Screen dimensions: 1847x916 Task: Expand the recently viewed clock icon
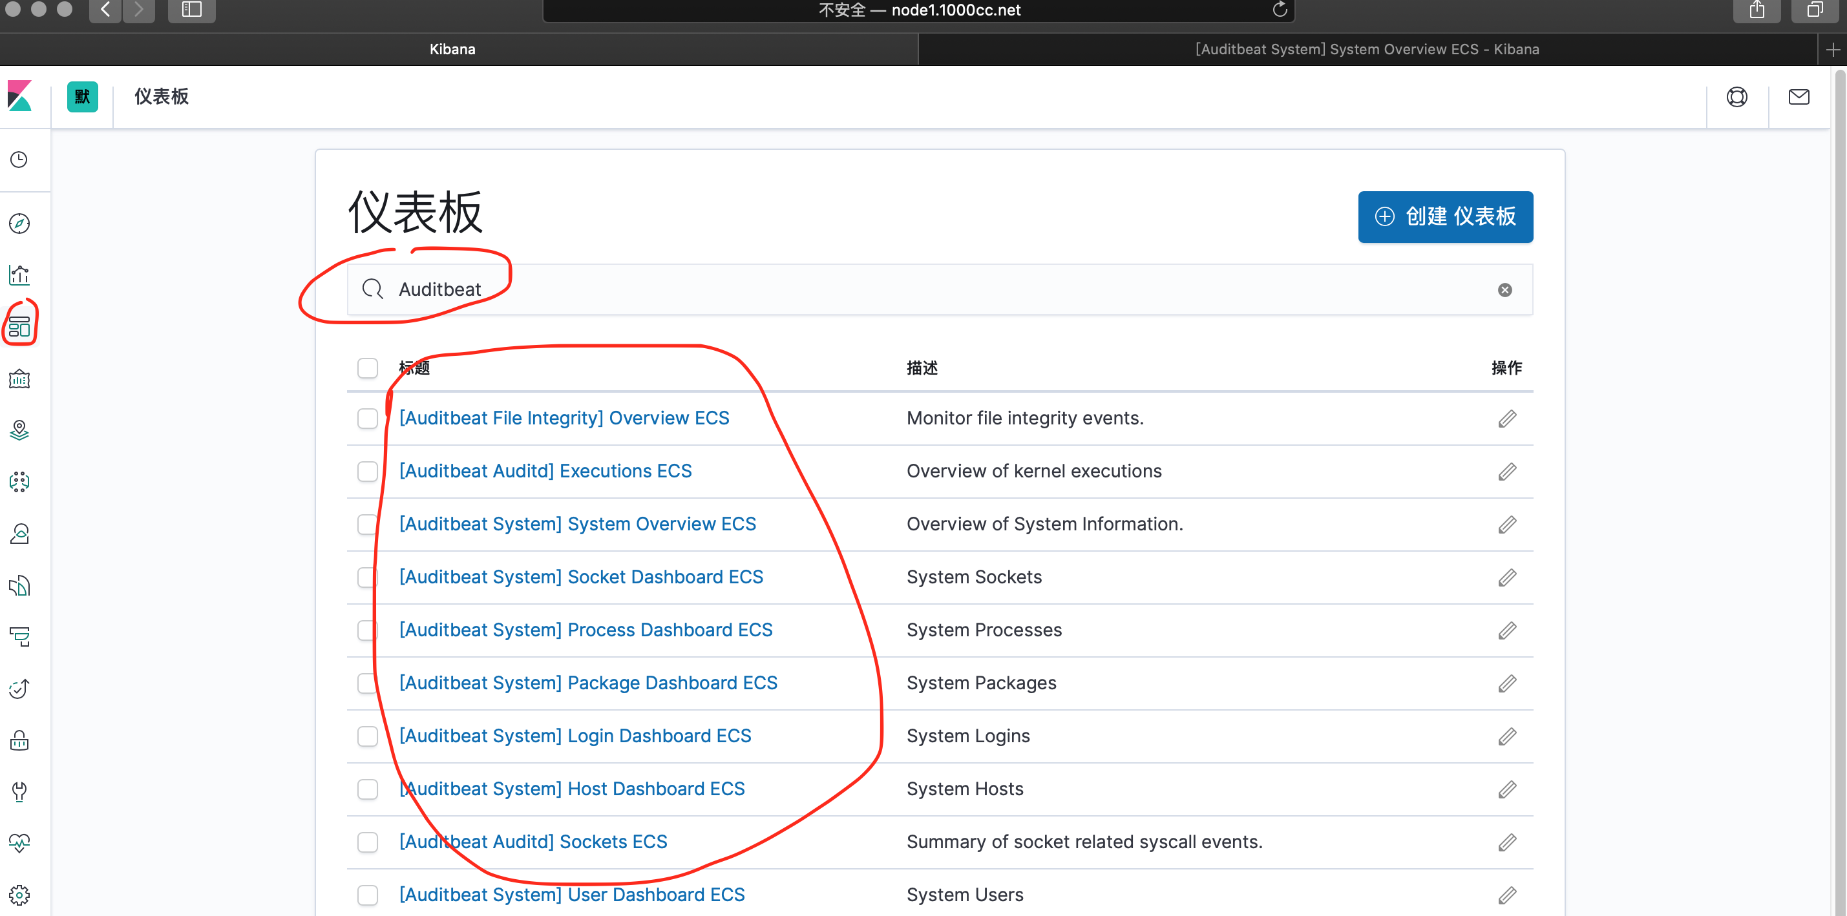pos(19,159)
